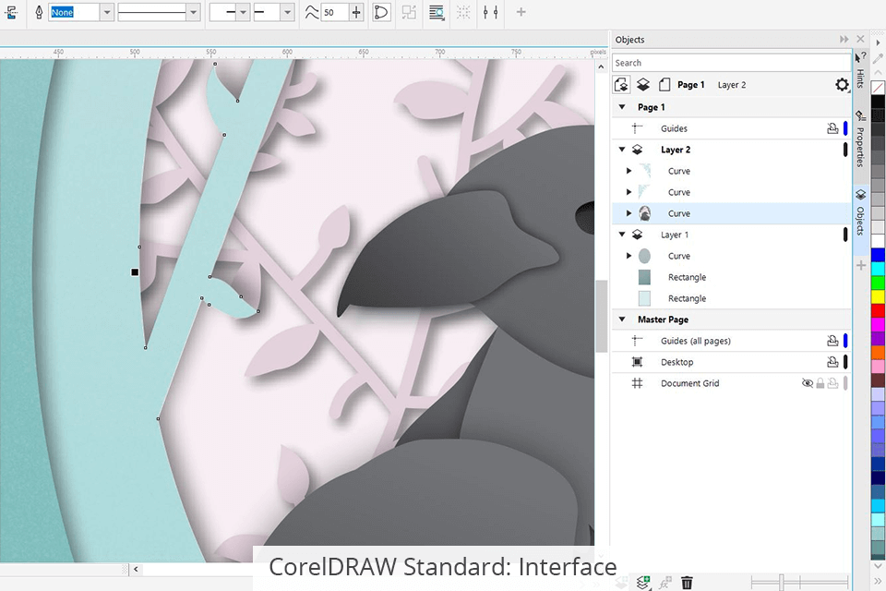Click the plus icon to add a docker
The image size is (886, 591).
[861, 265]
